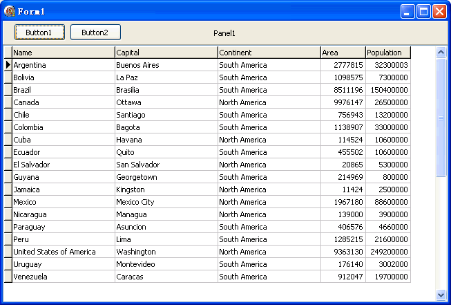Image resolution: width=451 pixels, height=305 pixels.
Task: Click the Panel1 label
Action: 224,33
